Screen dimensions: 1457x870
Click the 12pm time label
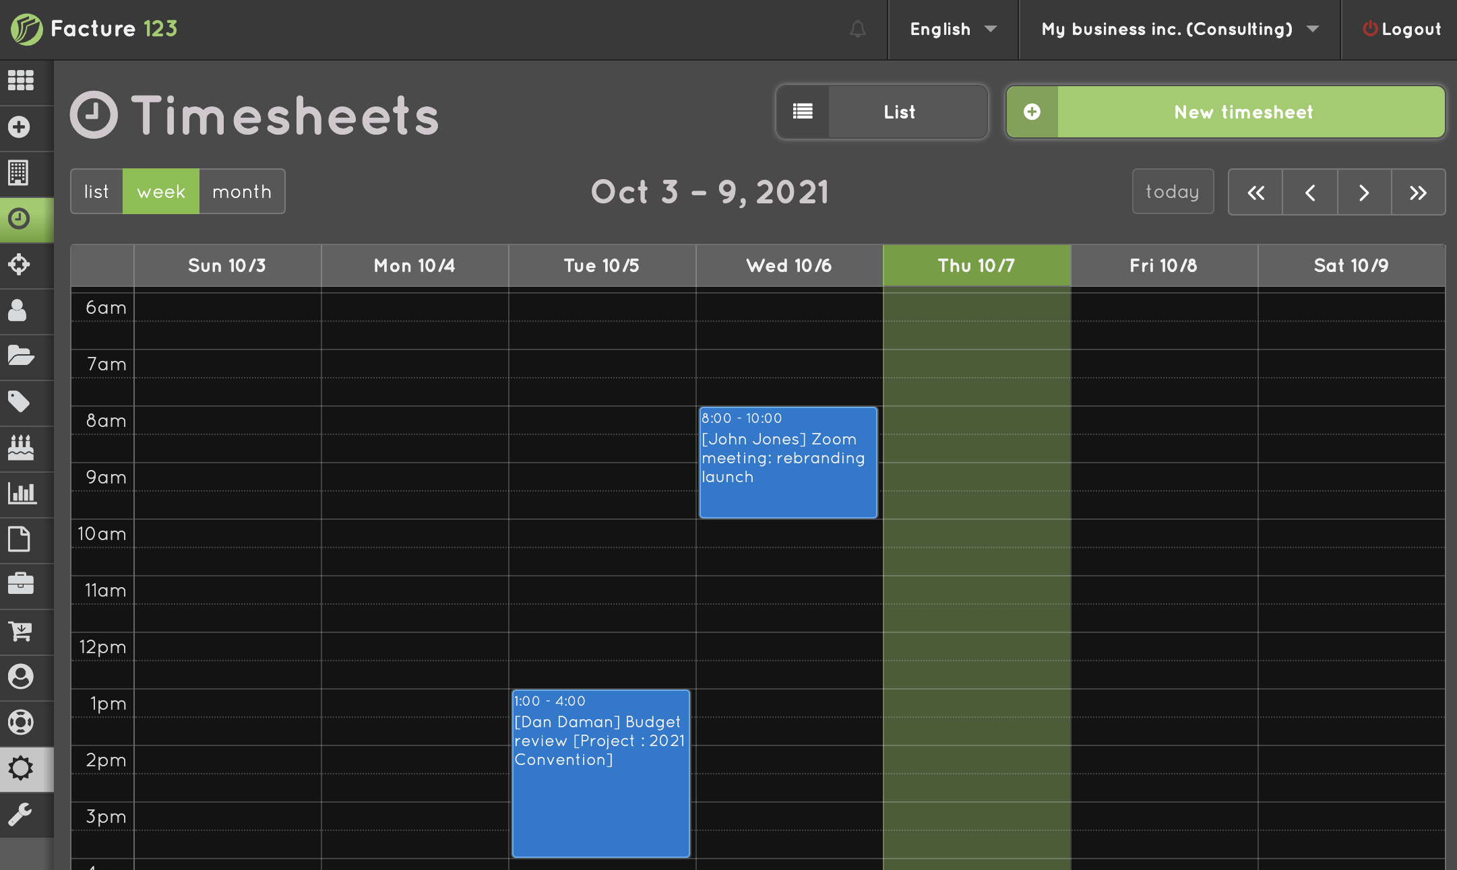[102, 647]
